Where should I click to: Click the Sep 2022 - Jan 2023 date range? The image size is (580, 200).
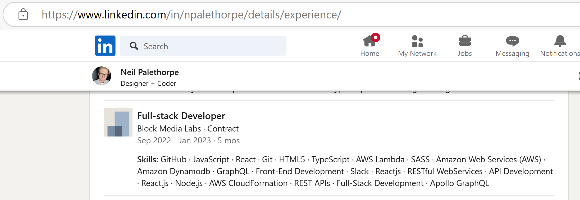pos(174,140)
